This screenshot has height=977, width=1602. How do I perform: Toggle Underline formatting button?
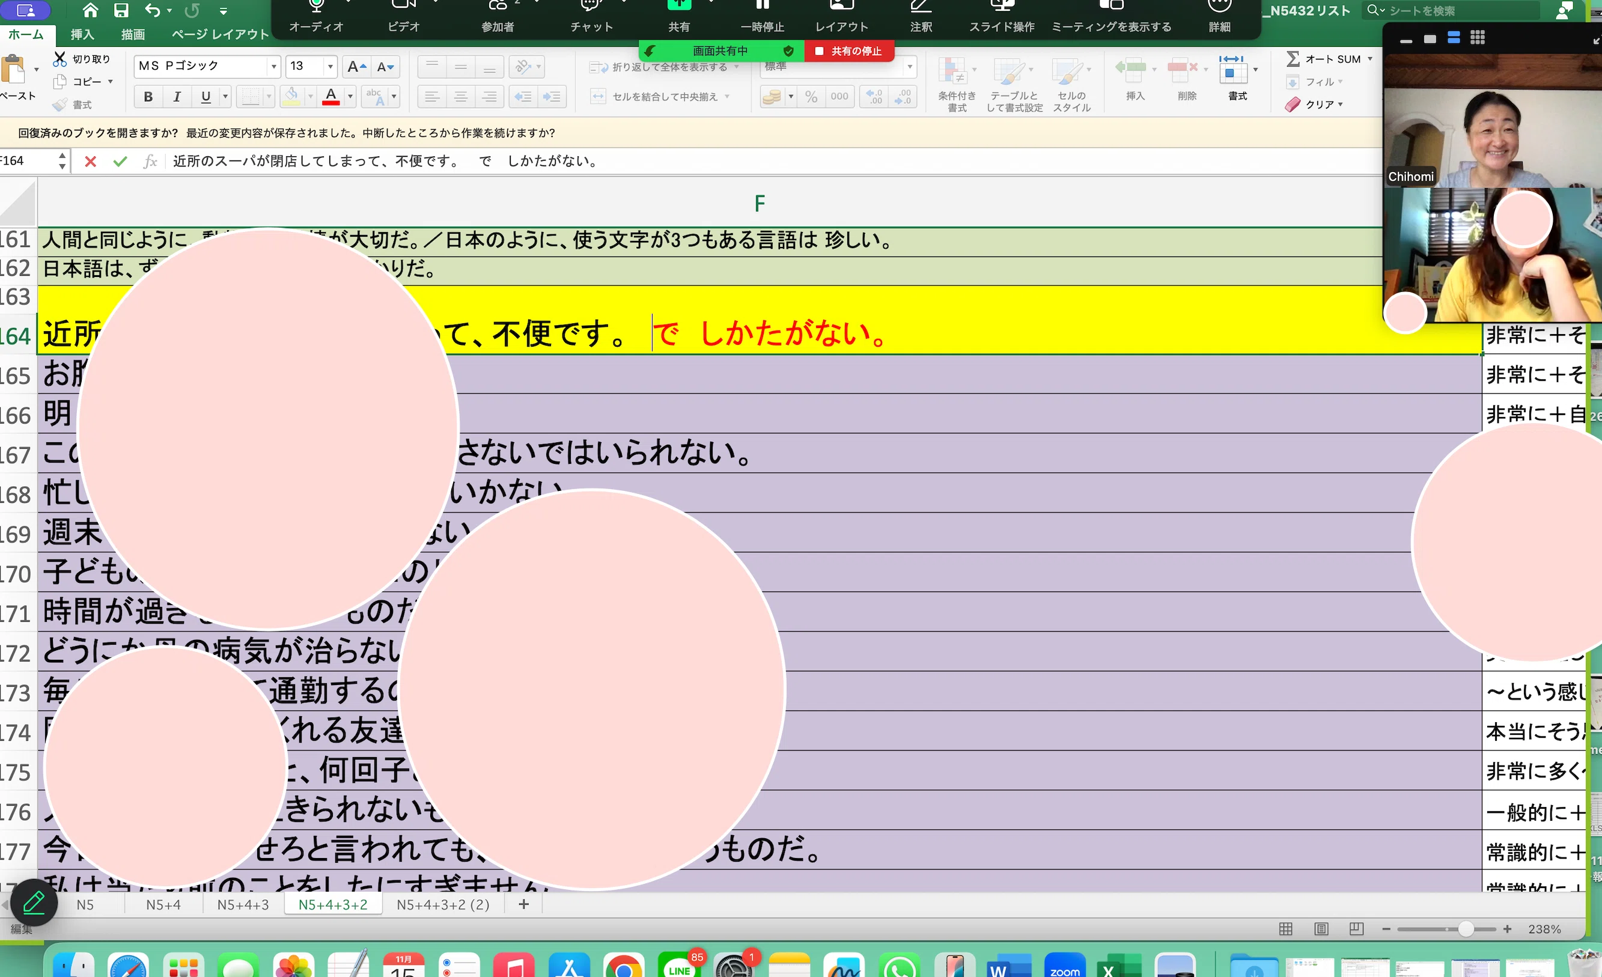tap(206, 97)
